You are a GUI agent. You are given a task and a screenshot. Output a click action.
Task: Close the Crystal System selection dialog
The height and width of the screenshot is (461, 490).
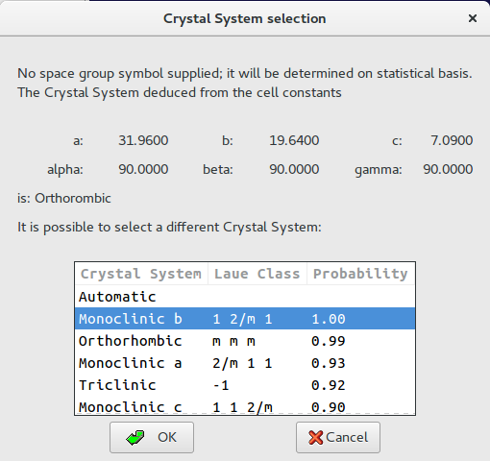[x=473, y=18]
